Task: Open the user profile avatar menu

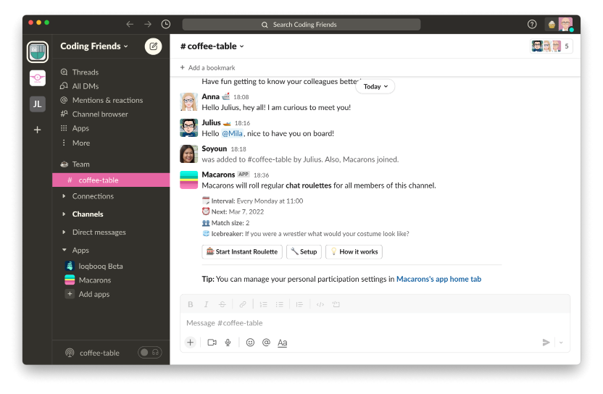Action: coord(565,24)
